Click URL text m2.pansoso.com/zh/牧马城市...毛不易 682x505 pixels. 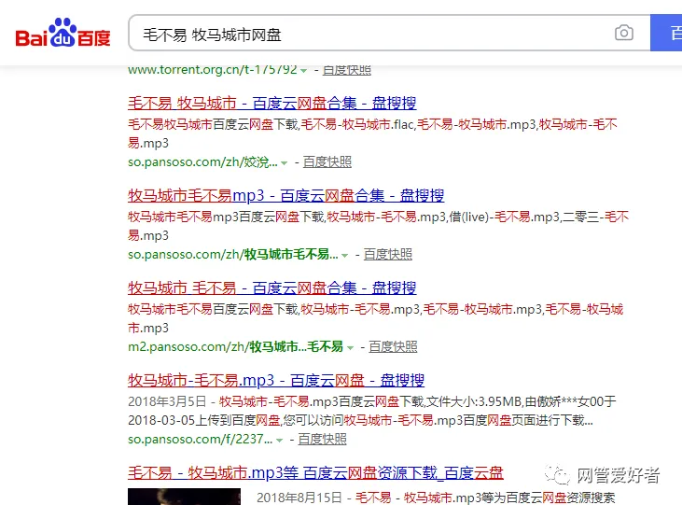pos(235,346)
